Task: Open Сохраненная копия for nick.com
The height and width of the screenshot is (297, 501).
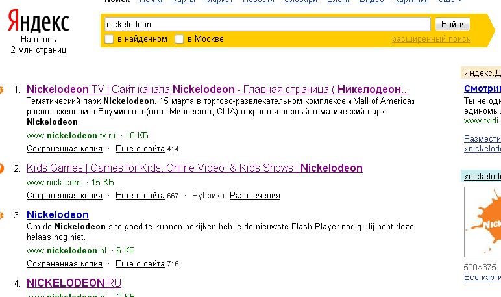Action: pos(64,195)
